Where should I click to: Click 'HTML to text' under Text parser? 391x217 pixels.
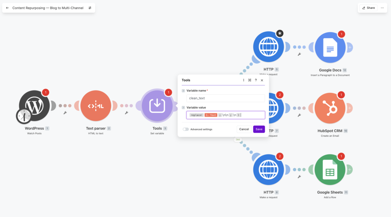[x=96, y=133]
